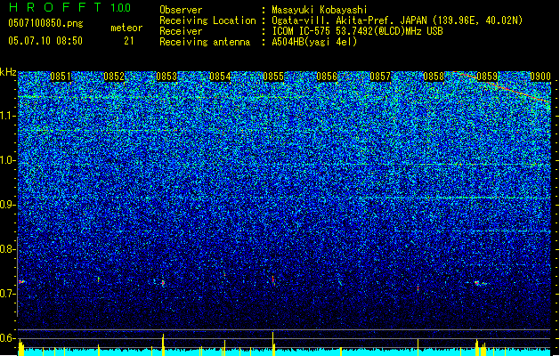The height and width of the screenshot is (356, 560).
Task: Click the 0857 time marker
Action: coord(380,77)
